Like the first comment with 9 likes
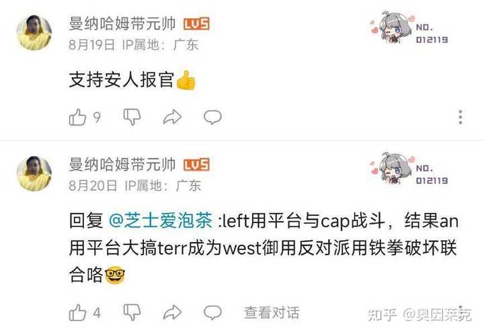Screen dimensions: 484x334 77,118
